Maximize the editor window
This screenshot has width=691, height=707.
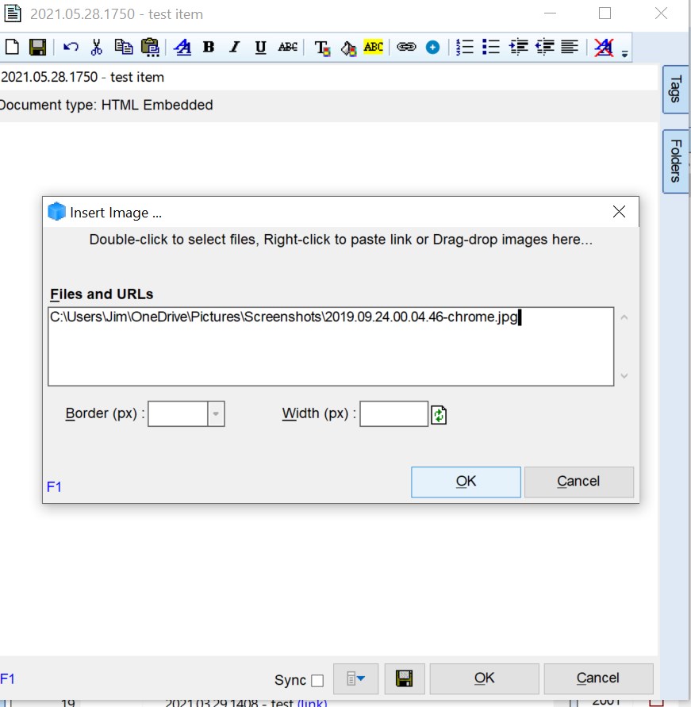click(x=605, y=13)
